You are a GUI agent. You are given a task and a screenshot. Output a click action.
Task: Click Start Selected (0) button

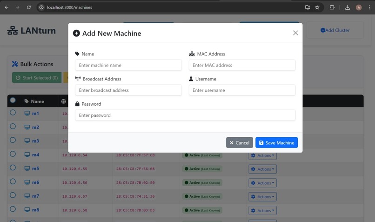(37, 78)
